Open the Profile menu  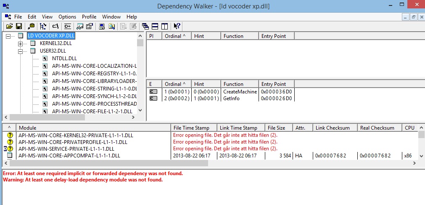[89, 17]
